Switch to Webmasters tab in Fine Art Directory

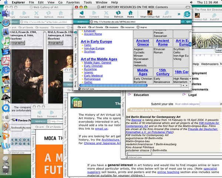pyautogui.click(x=210, y=64)
